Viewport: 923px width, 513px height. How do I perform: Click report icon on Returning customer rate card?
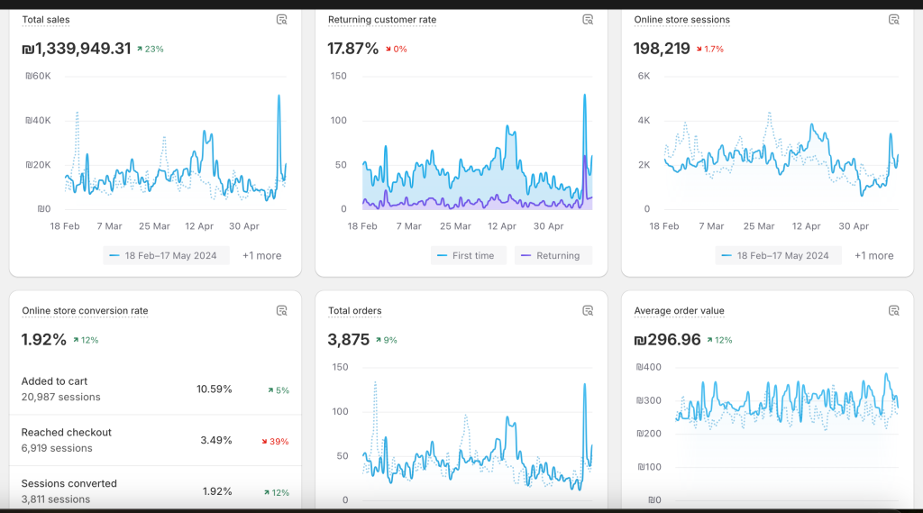click(x=588, y=20)
